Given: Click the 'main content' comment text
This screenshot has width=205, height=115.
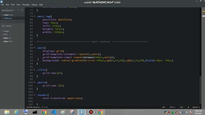Looking at the screenshot, I should [101, 42].
